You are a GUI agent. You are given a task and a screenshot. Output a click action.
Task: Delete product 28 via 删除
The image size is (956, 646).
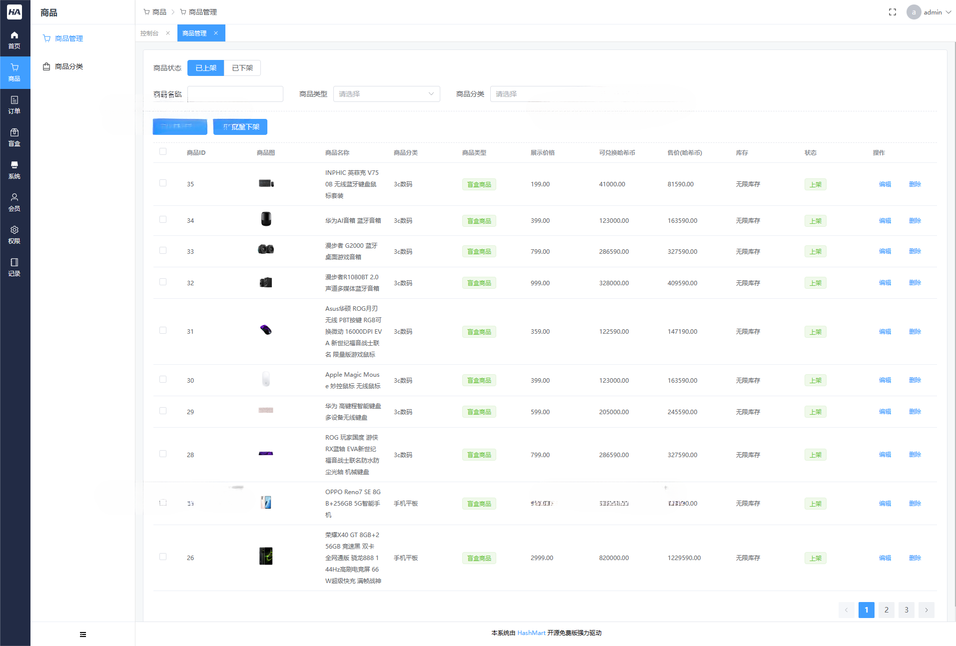pyautogui.click(x=915, y=455)
